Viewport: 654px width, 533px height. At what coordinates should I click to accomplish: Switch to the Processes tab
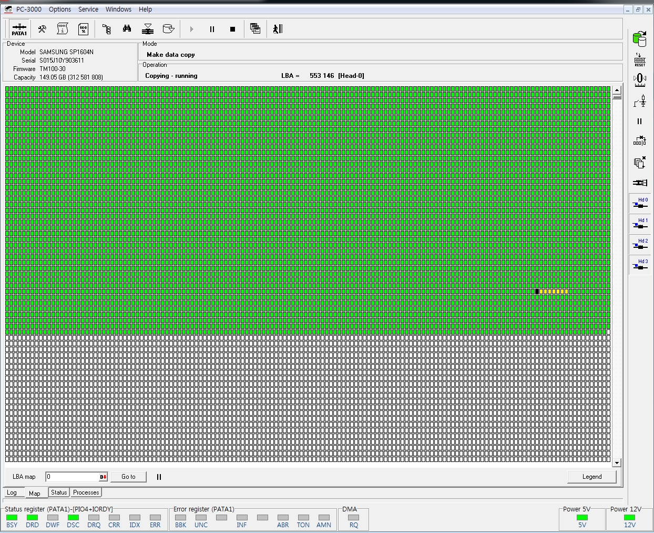[x=86, y=492]
